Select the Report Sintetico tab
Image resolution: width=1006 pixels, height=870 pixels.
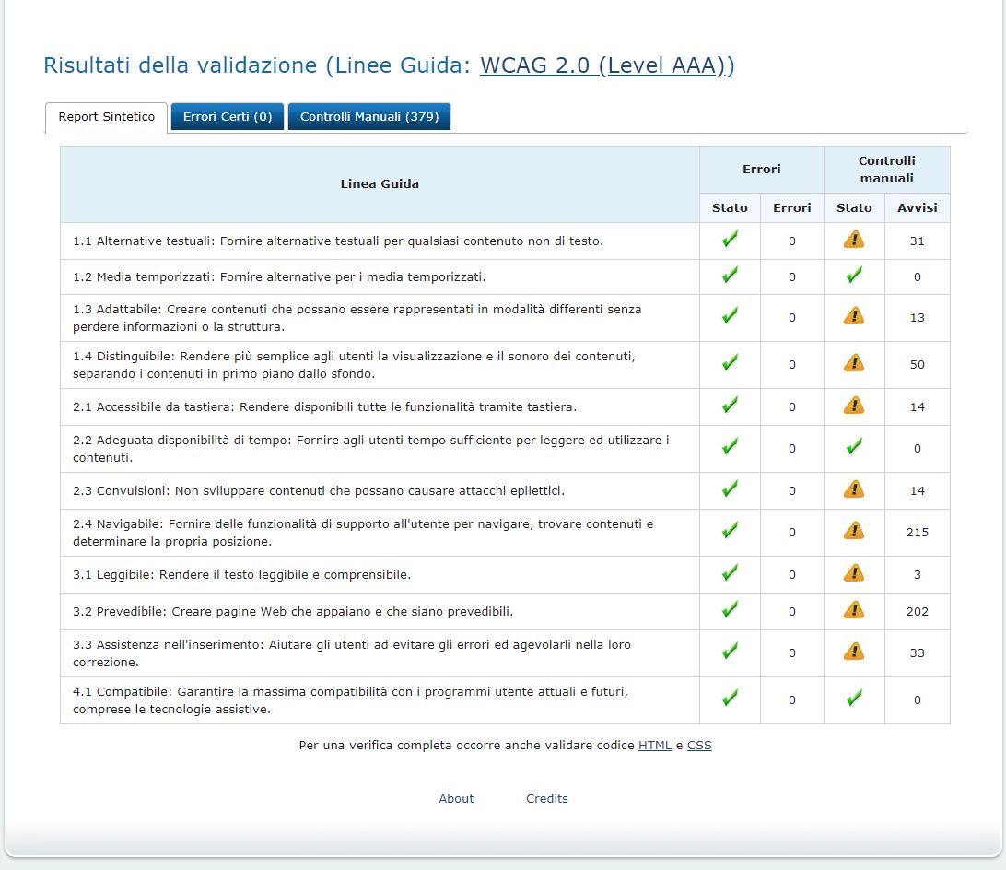pyautogui.click(x=107, y=117)
